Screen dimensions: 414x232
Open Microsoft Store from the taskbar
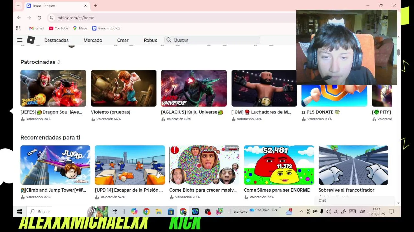[x=171, y=212]
